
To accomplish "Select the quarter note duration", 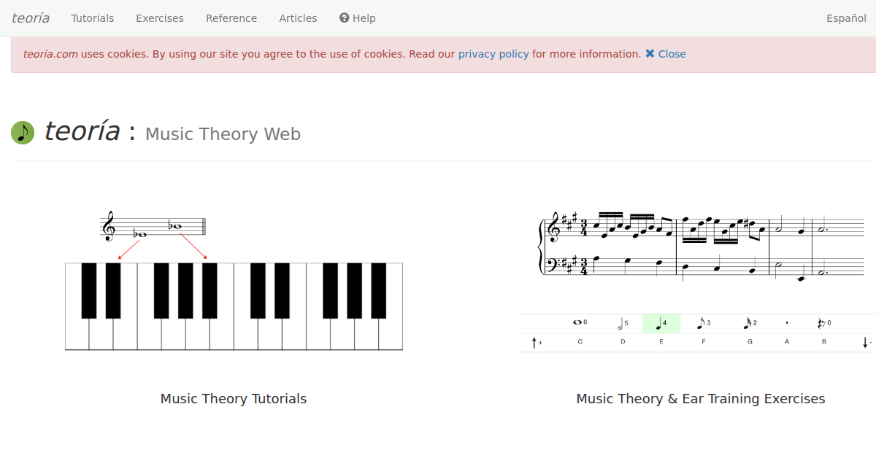I will coord(661,323).
